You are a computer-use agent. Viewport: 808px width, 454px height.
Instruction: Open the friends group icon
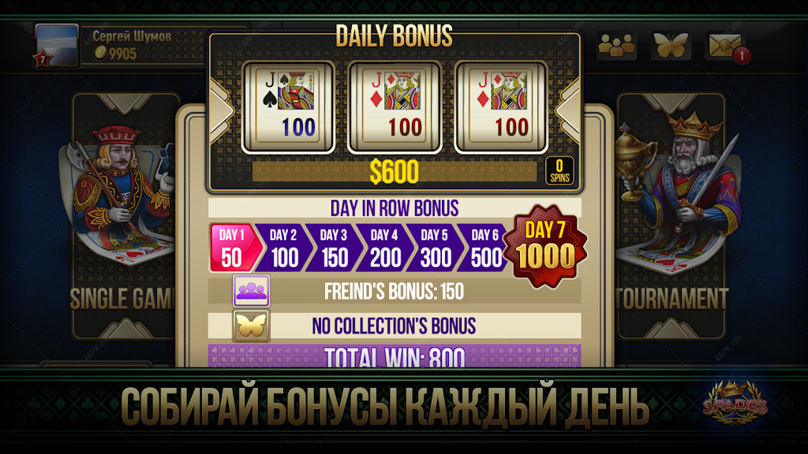(x=616, y=45)
